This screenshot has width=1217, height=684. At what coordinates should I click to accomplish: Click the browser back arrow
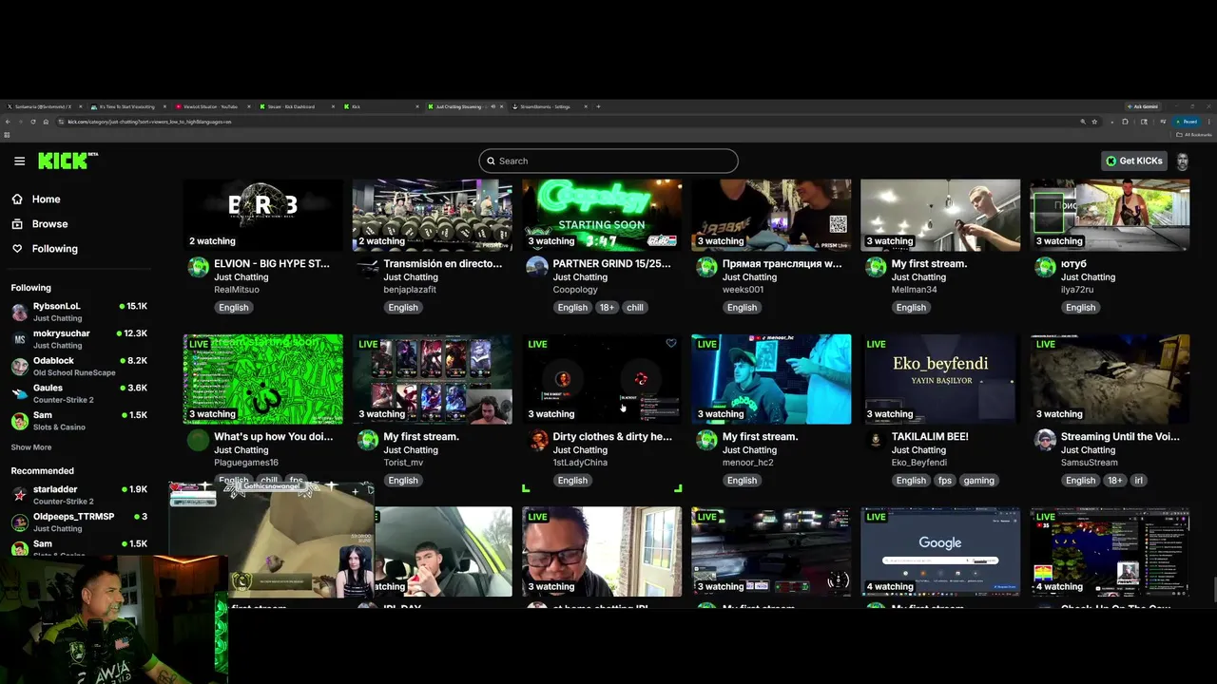8,122
